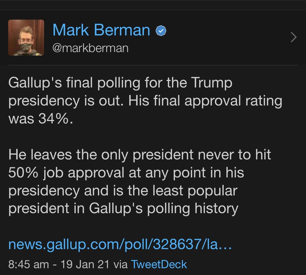Select the 8:45 am timestamp
The image size is (306, 275).
[29, 264]
